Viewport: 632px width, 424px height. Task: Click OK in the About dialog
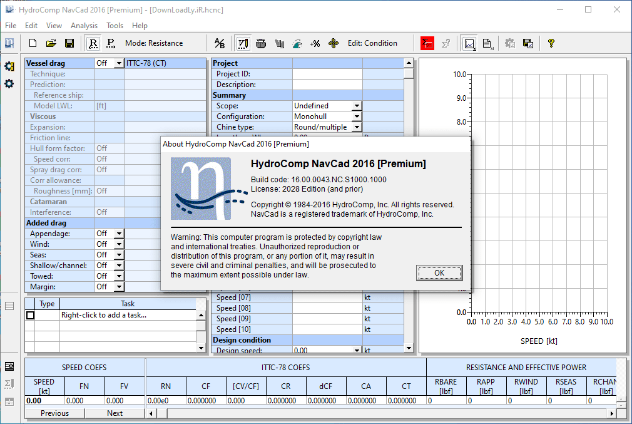click(x=439, y=273)
